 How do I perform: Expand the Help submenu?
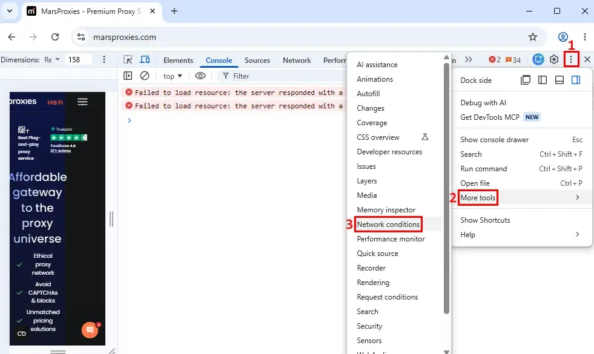(x=522, y=235)
